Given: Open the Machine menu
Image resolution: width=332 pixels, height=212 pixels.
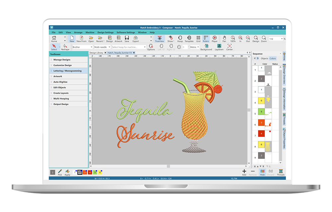Looking at the screenshot, I should pyautogui.click(x=90, y=32).
